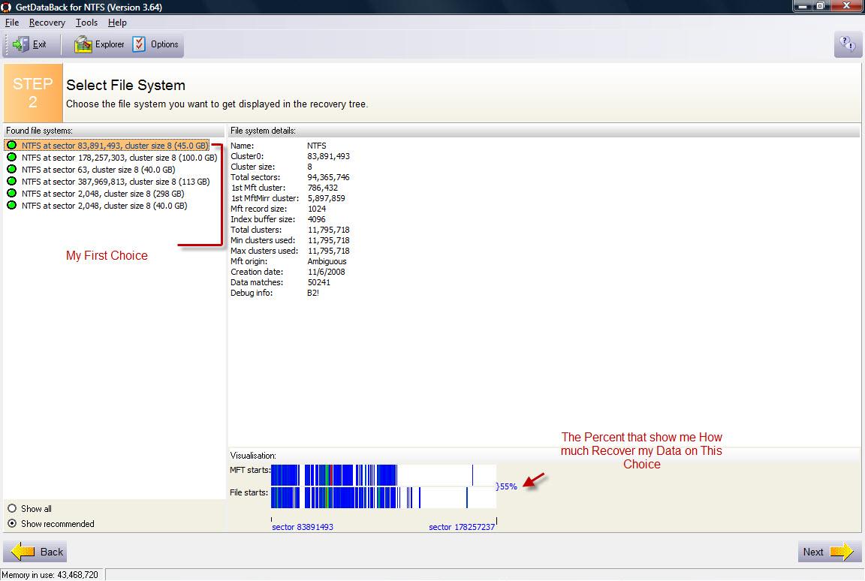Click Mft record size value 1024
The width and height of the screenshot is (865, 581).
pos(317,209)
